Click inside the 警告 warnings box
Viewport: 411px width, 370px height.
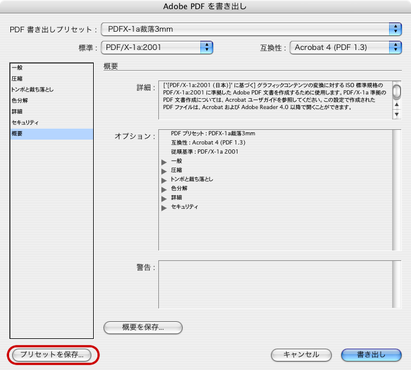275,284
